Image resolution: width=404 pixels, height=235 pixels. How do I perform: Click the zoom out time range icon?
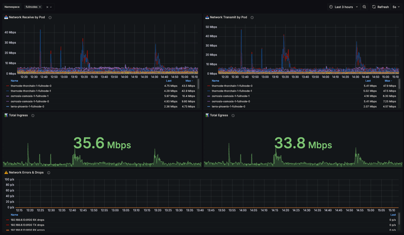tap(364, 7)
